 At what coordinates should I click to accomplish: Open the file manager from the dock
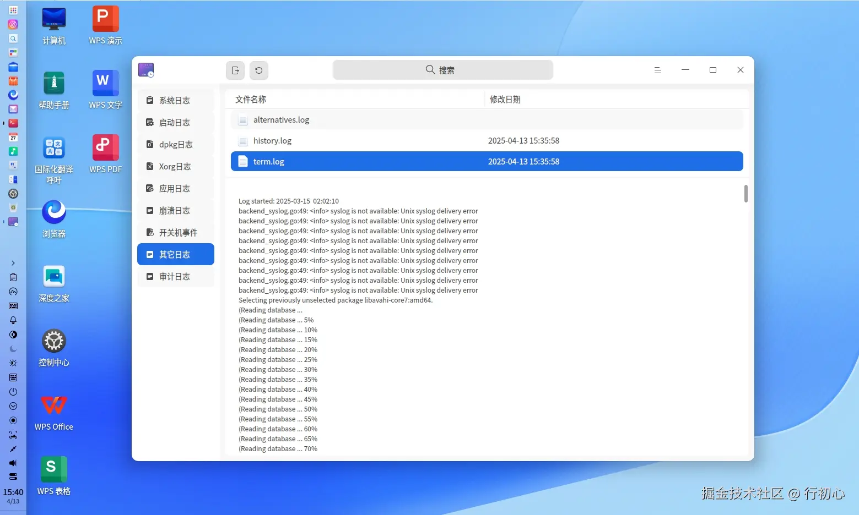pos(13,67)
